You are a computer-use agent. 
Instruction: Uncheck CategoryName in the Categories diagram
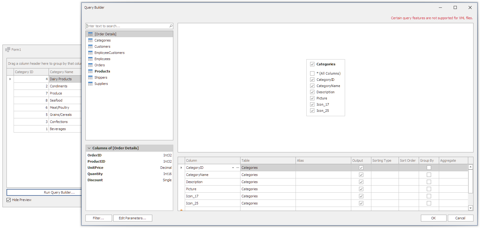coord(312,86)
